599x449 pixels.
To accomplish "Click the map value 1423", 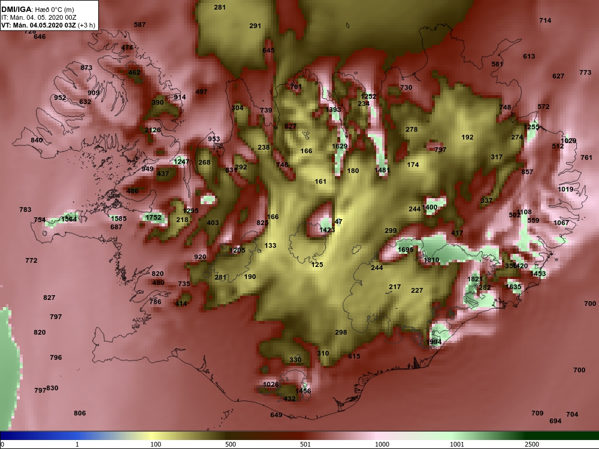I will (x=327, y=230).
